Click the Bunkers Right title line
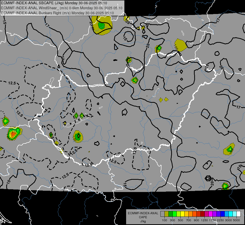245x225 pixels. (x=57, y=13)
